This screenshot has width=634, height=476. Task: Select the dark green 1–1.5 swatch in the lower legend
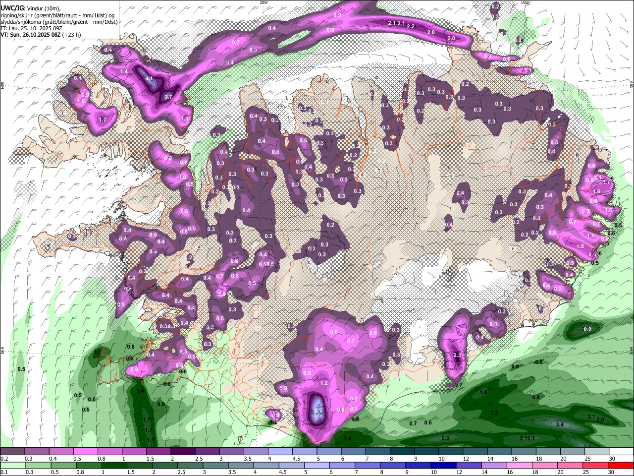114,466
